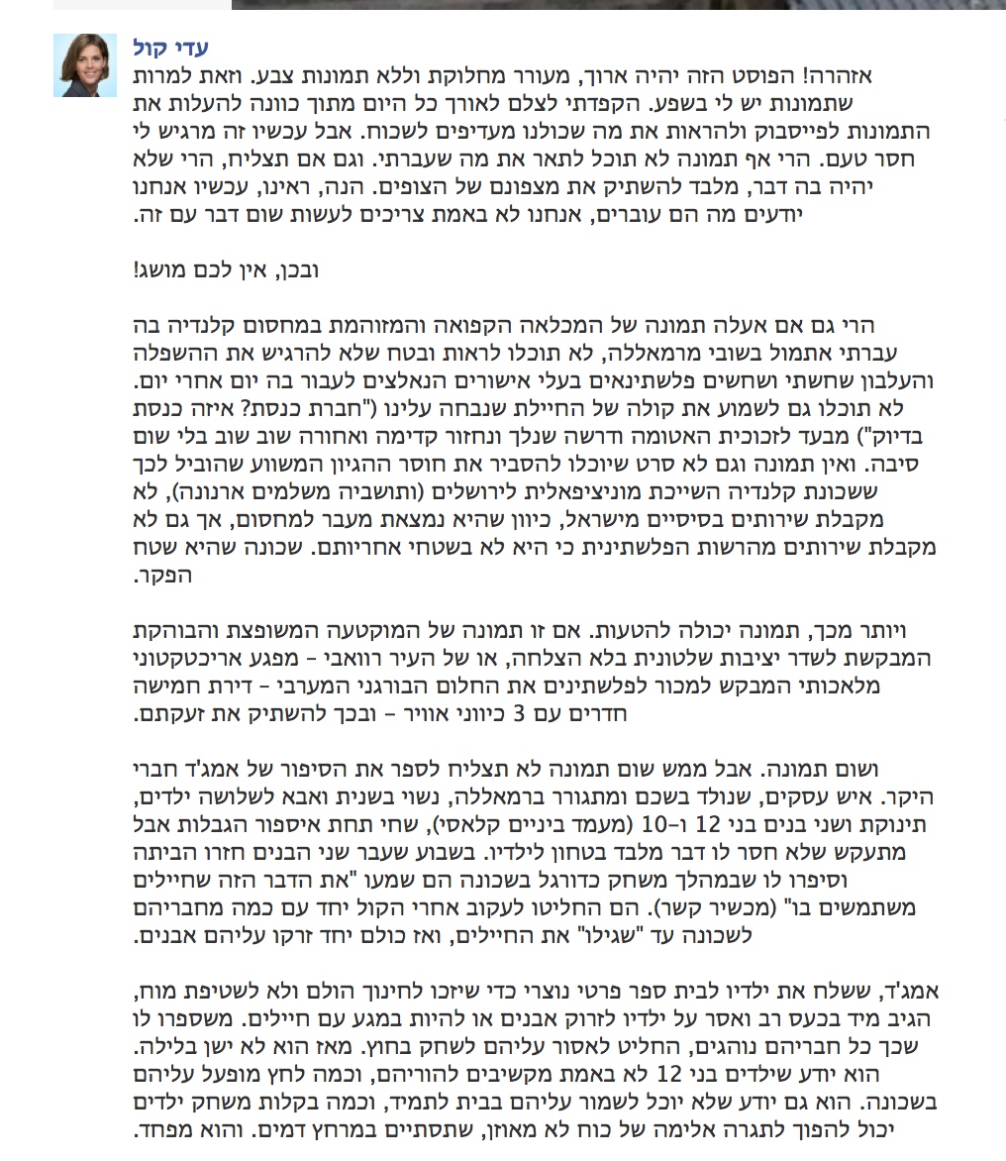This screenshot has height=1161, width=1006.
Task: Open the author name link "עדי קול"
Action: (171, 49)
